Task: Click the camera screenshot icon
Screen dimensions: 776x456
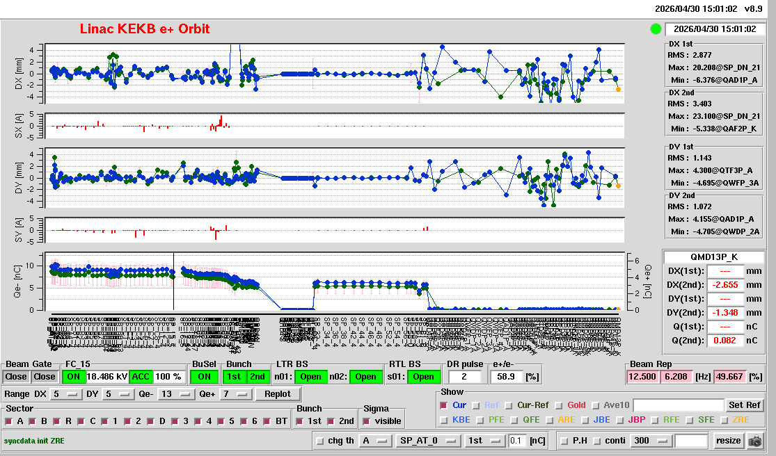Action: 754,441
